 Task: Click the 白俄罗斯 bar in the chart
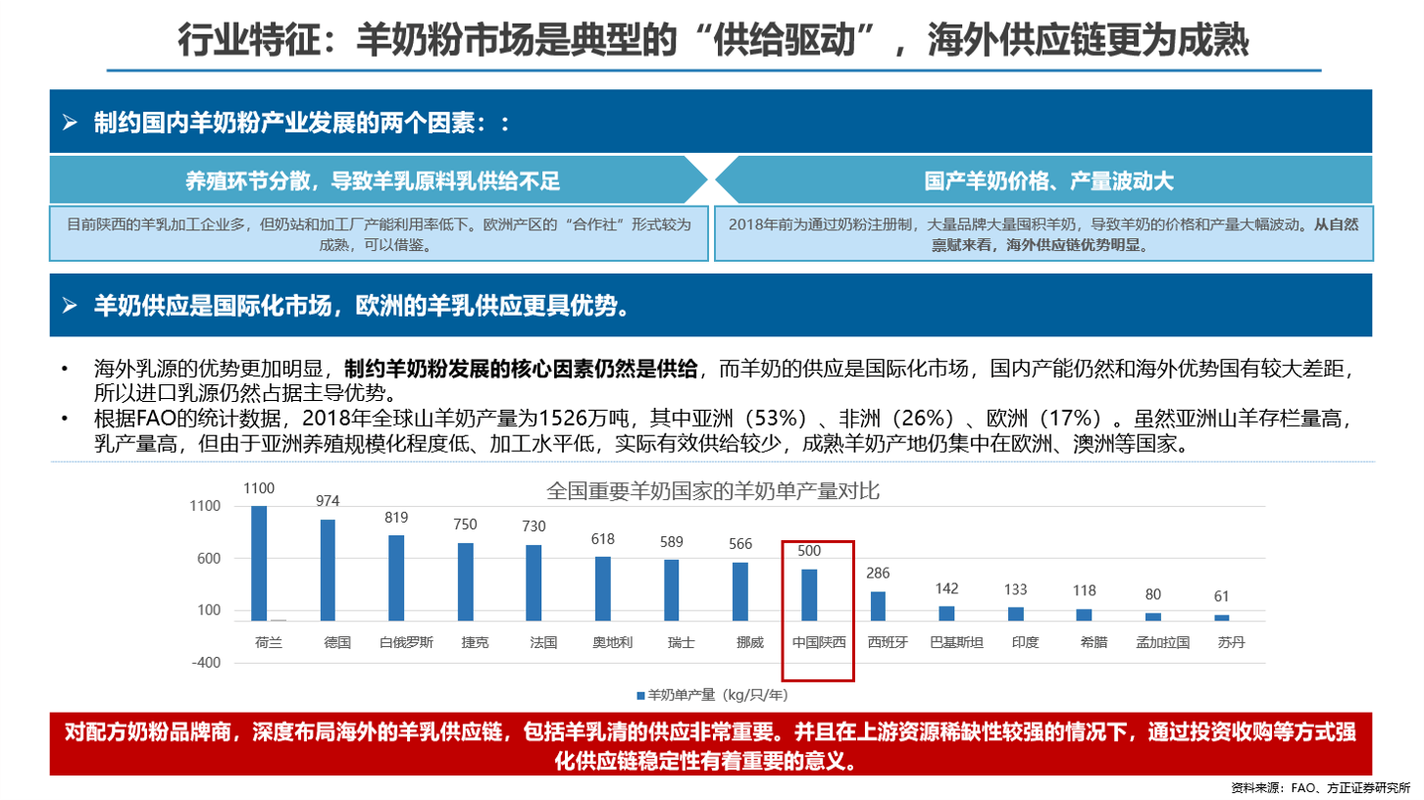click(x=396, y=577)
